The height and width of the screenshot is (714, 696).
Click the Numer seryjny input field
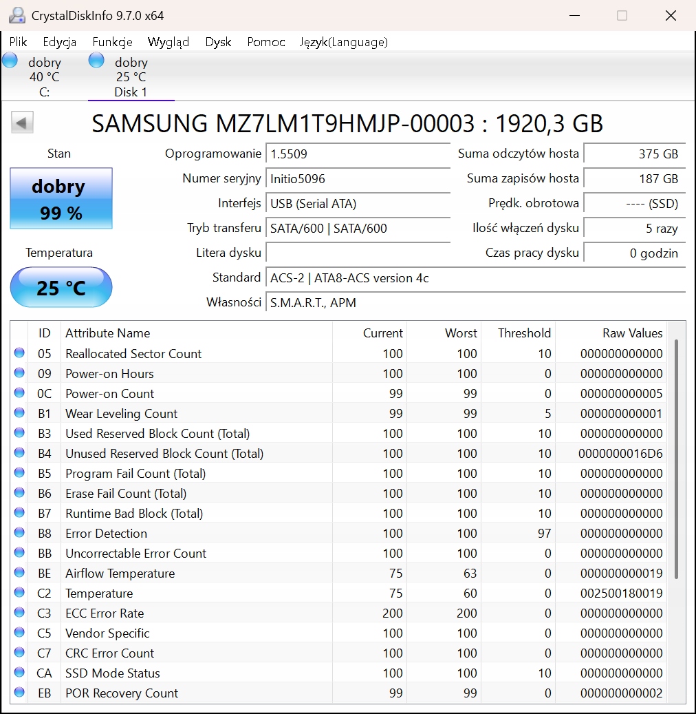pyautogui.click(x=358, y=178)
